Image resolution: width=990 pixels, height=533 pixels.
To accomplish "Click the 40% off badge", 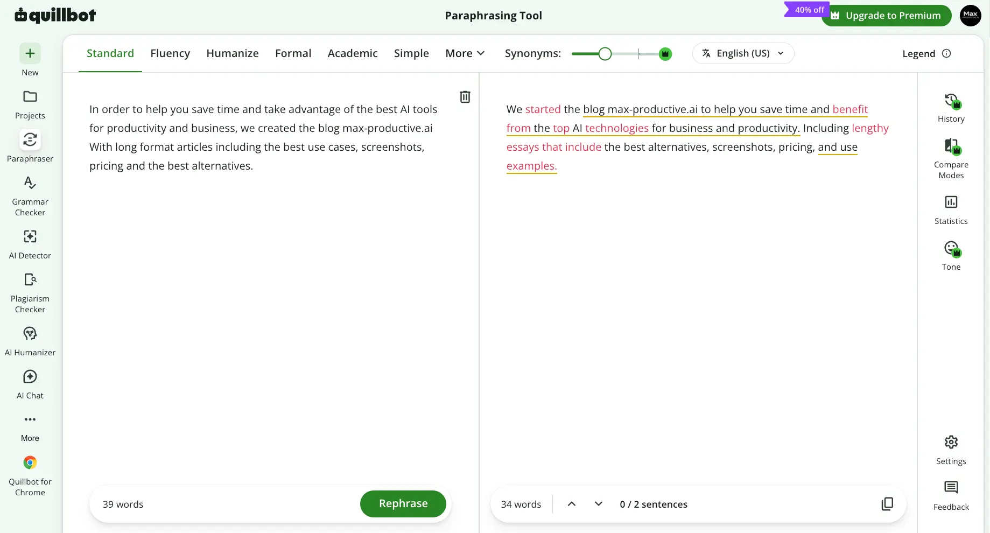I will 808,10.
